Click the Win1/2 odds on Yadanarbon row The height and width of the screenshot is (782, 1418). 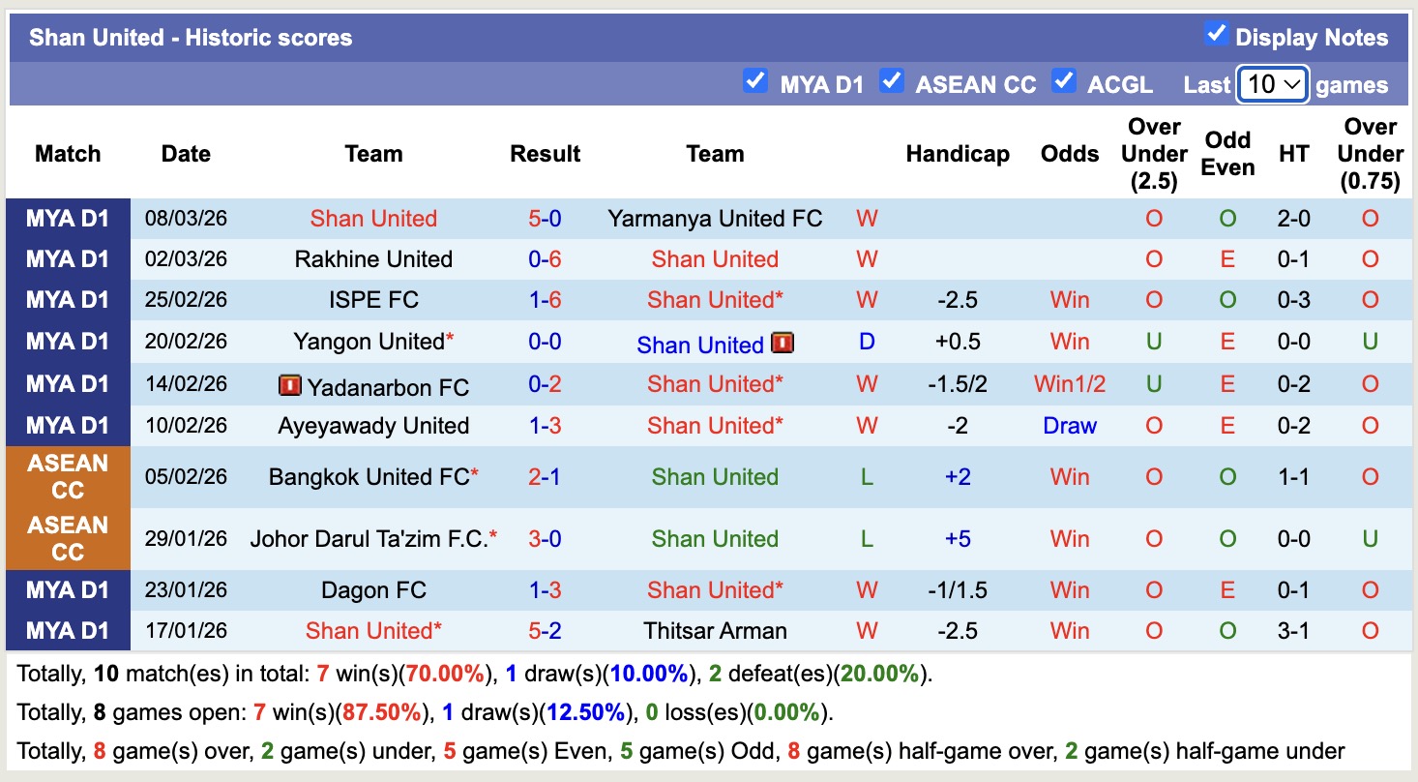coord(1069,384)
